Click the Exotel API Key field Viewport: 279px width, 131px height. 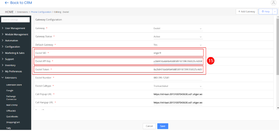pos(178,61)
